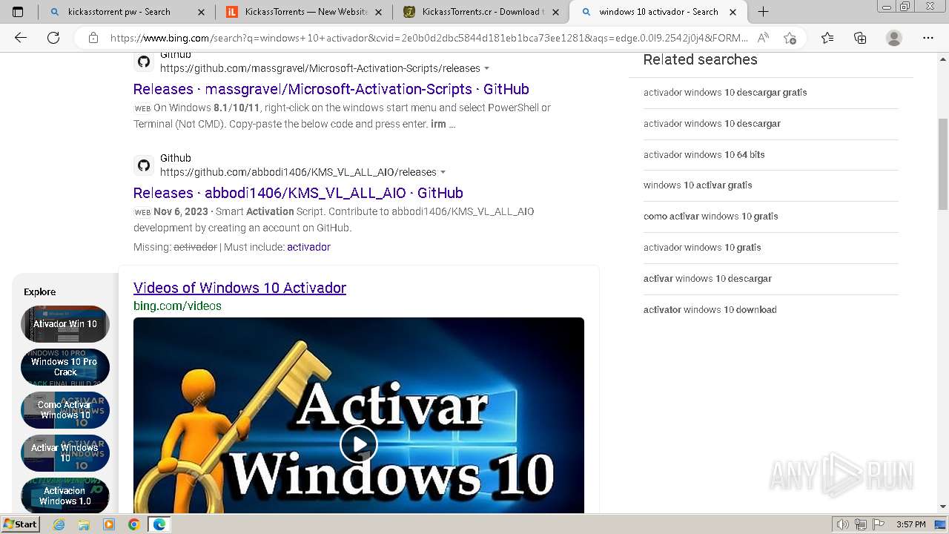Click the scrollbar down arrow
The width and height of the screenshot is (949, 534).
(x=943, y=507)
